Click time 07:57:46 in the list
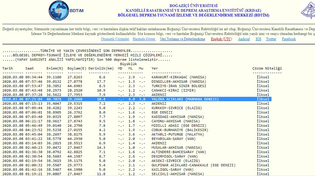 [x=34, y=82]
